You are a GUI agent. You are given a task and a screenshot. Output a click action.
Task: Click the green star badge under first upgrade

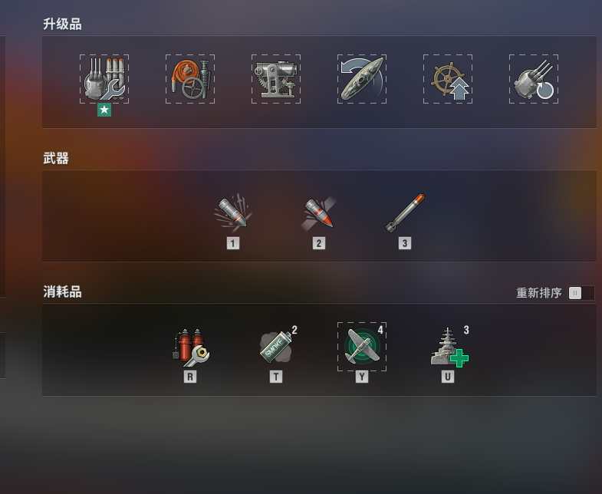pos(104,110)
